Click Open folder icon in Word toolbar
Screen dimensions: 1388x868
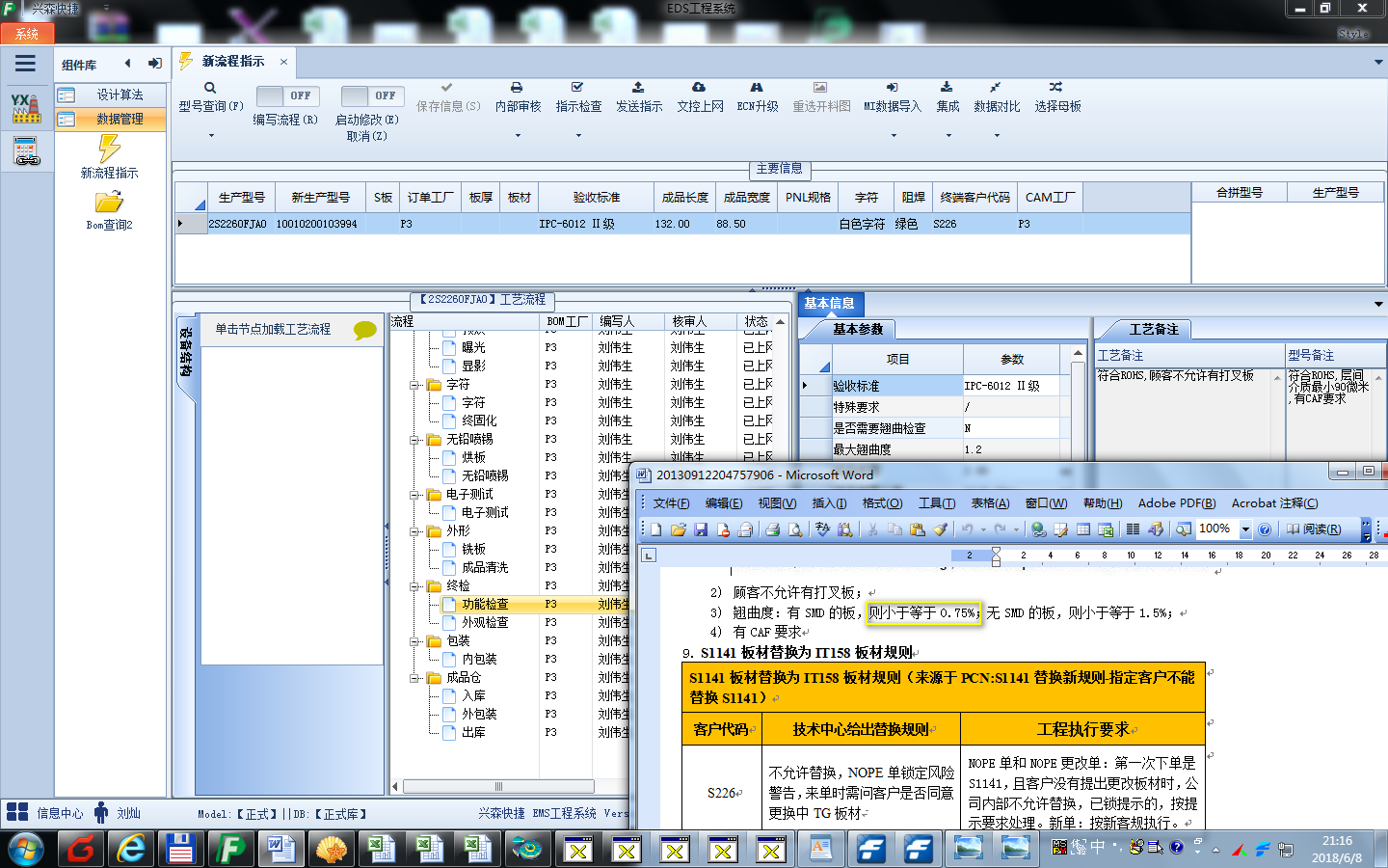(679, 529)
